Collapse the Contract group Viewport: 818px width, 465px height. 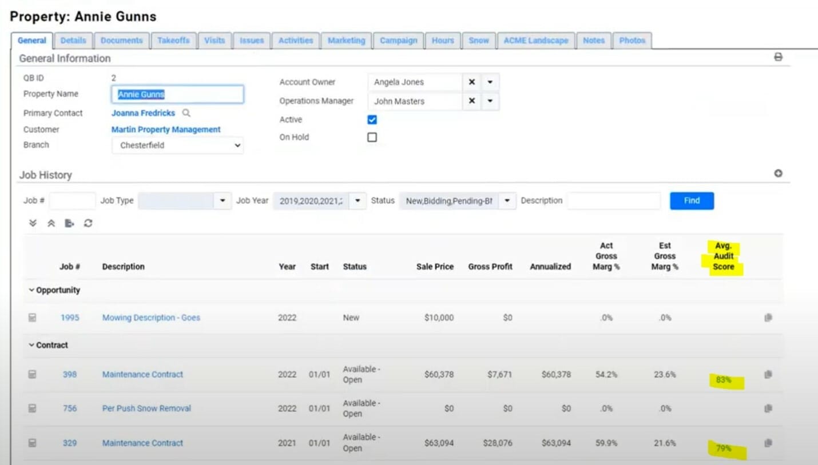pos(32,346)
